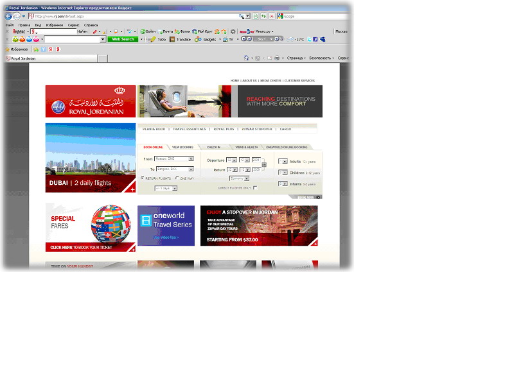Open the Справка help menu
The width and height of the screenshot is (514, 385).
pos(91,25)
